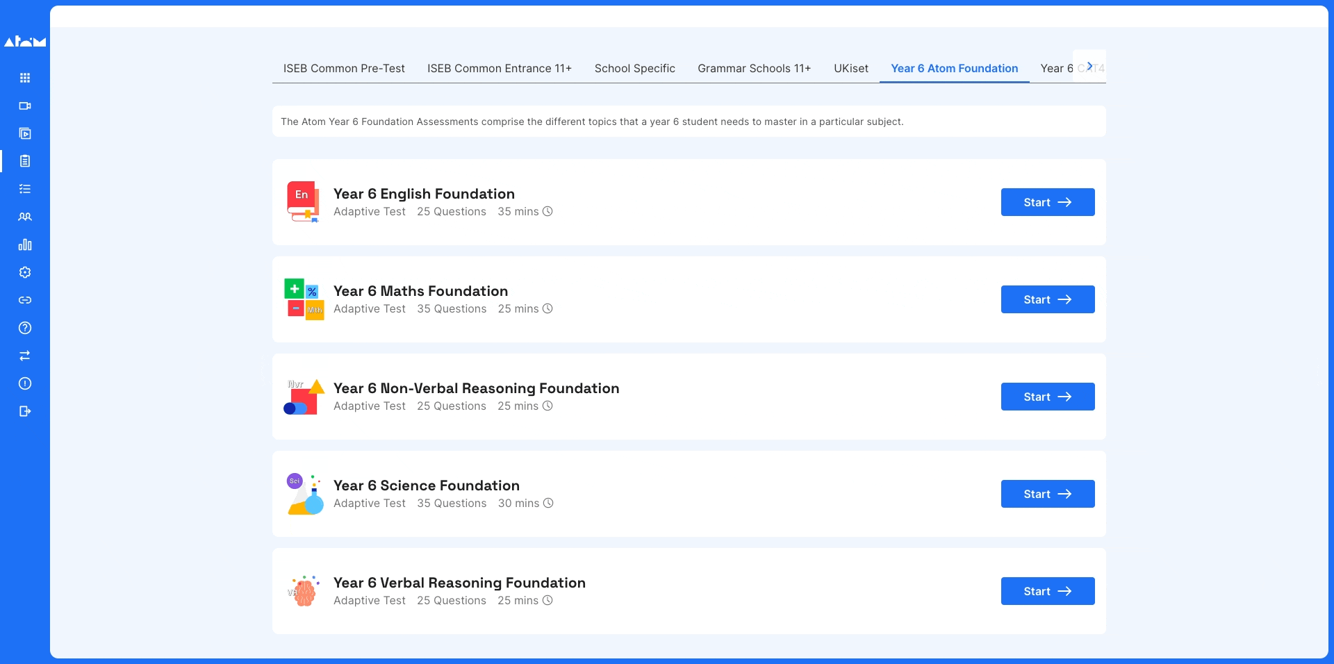
Task: Click the English Foundation book icon
Action: [303, 202]
